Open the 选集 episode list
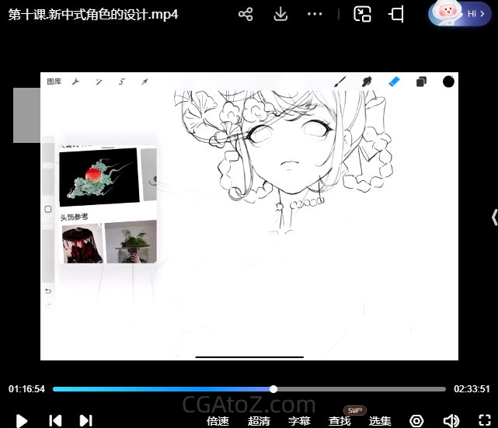 380,421
